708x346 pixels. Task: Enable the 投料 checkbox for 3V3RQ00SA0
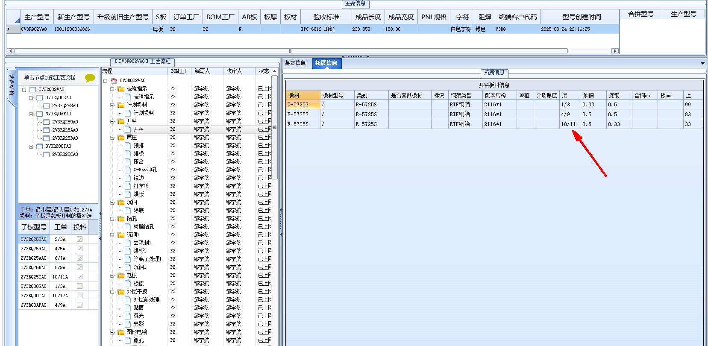[79, 286]
